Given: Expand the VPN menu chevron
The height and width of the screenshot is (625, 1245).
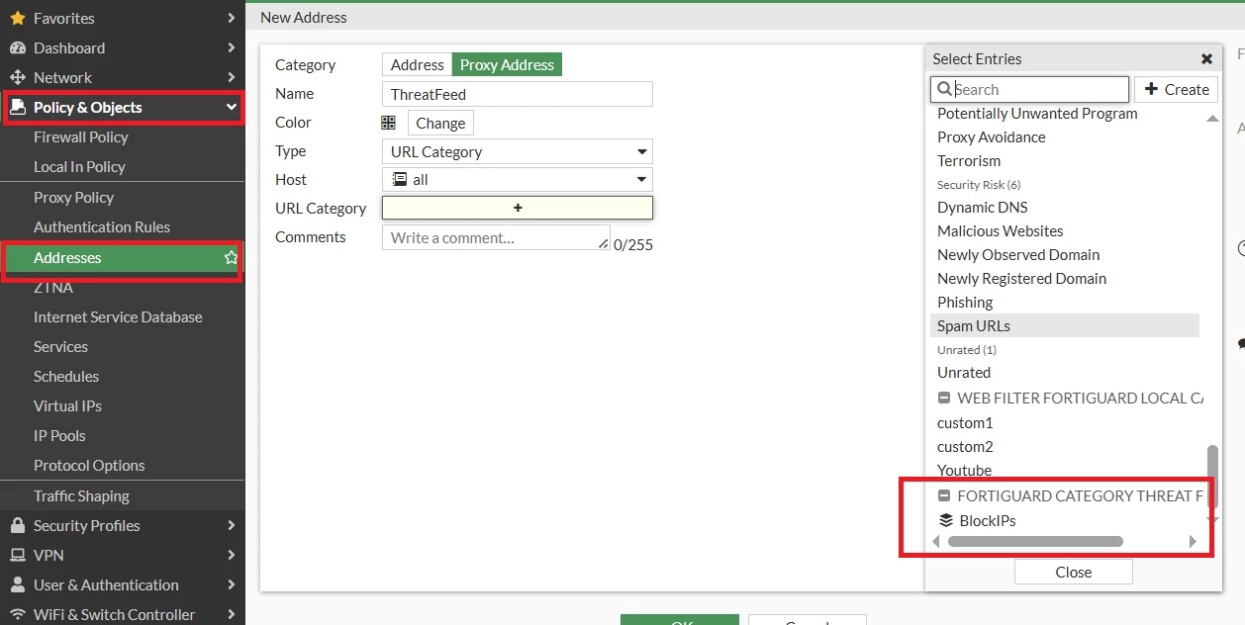Looking at the screenshot, I should tap(231, 555).
